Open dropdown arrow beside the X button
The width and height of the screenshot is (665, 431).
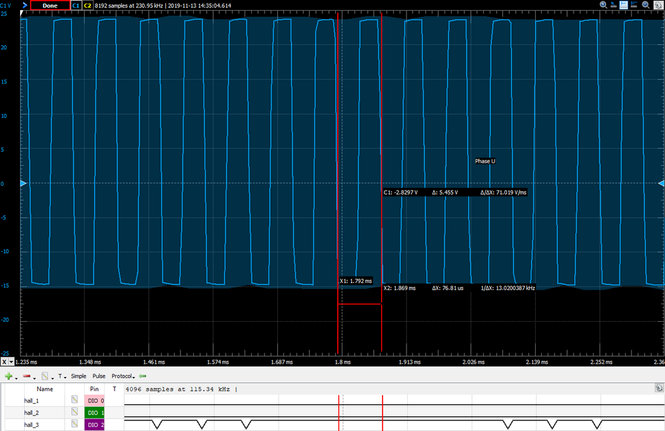pyautogui.click(x=11, y=362)
